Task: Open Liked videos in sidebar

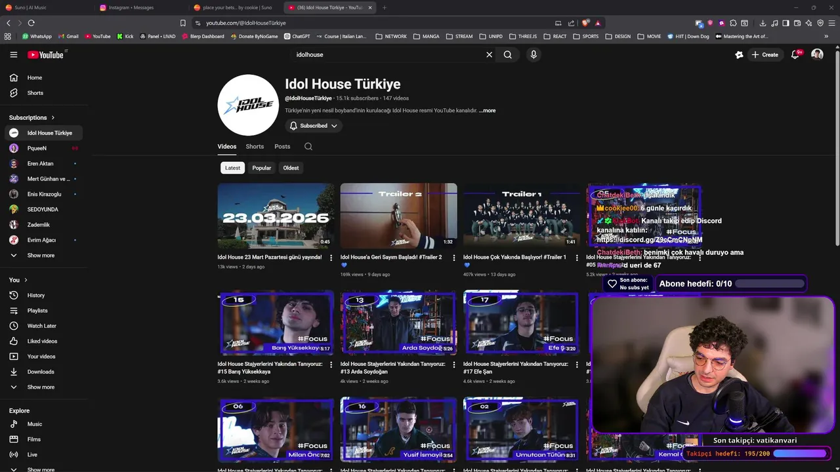Action: point(43,341)
